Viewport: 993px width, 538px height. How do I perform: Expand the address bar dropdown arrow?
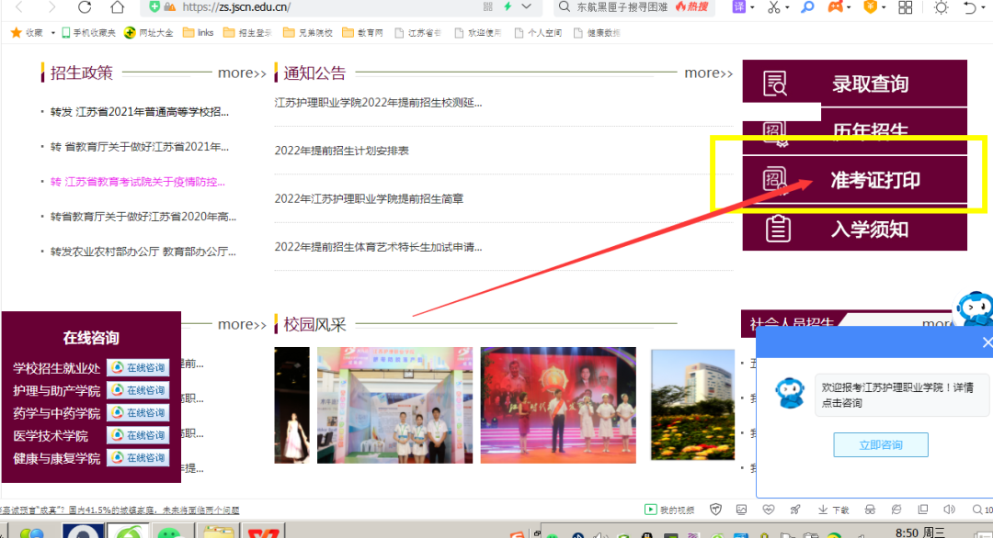526,7
